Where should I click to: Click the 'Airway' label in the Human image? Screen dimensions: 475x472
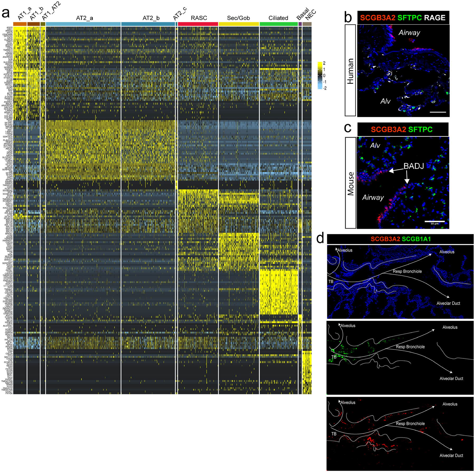(x=409, y=33)
